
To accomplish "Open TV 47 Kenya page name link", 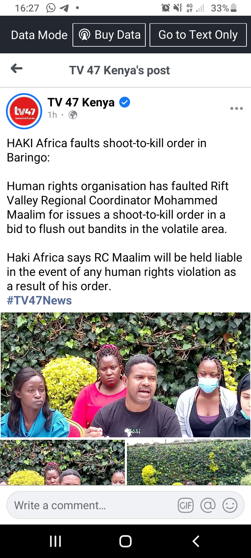I will point(81,102).
